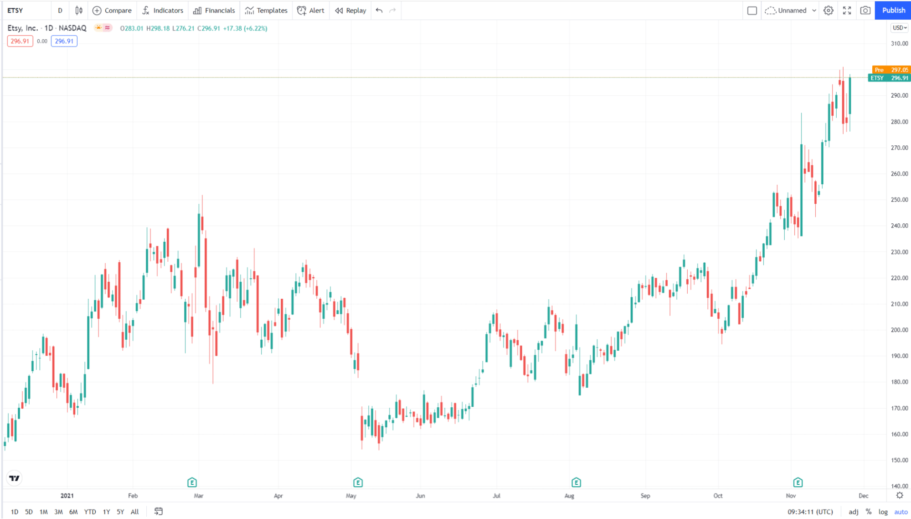The width and height of the screenshot is (911, 519).
Task: Open the Indicators dialog
Action: pyautogui.click(x=162, y=10)
